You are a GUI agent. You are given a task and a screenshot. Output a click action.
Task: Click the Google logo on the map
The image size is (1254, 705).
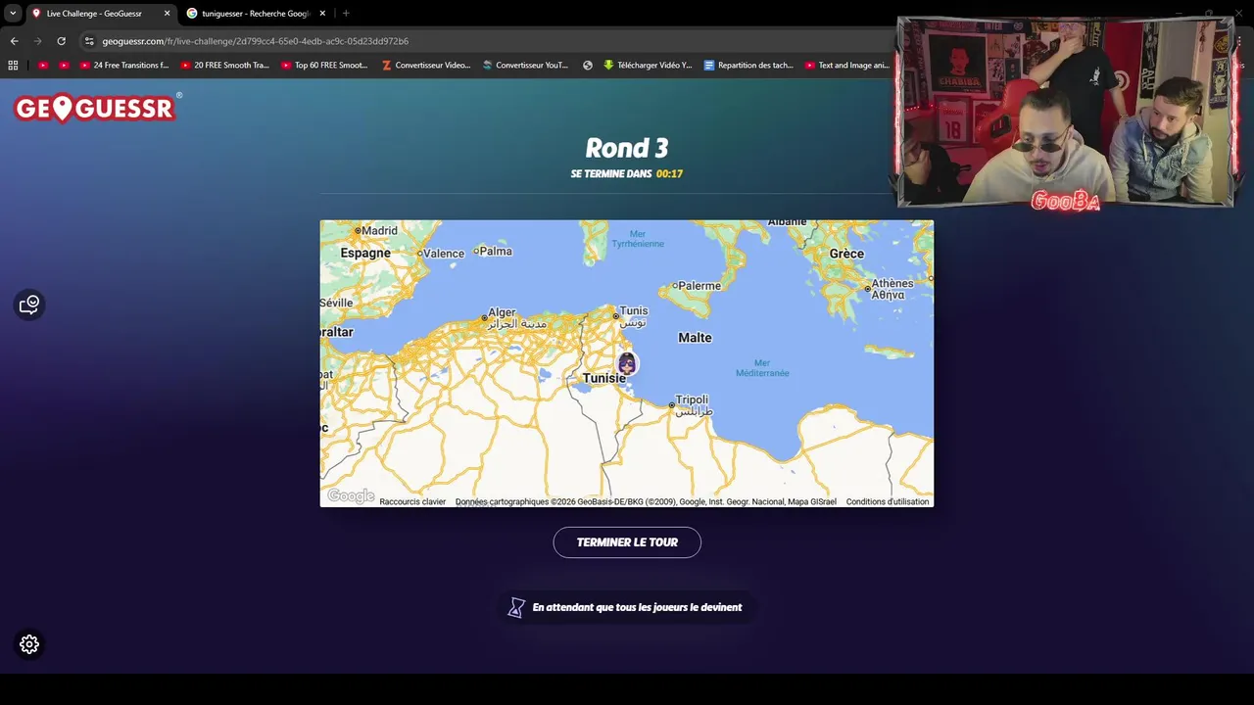(351, 496)
